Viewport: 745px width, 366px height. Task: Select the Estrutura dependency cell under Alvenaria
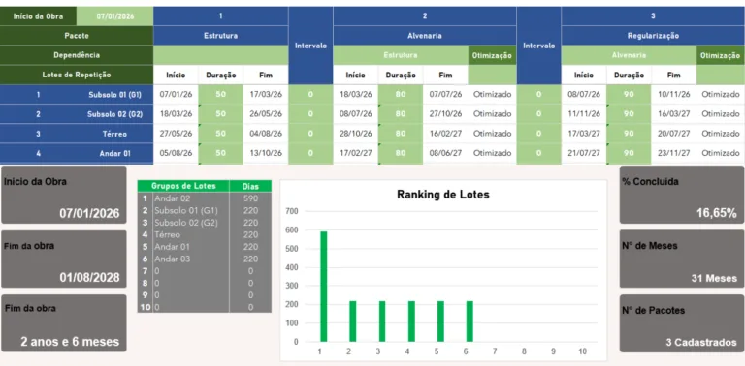[x=401, y=55]
